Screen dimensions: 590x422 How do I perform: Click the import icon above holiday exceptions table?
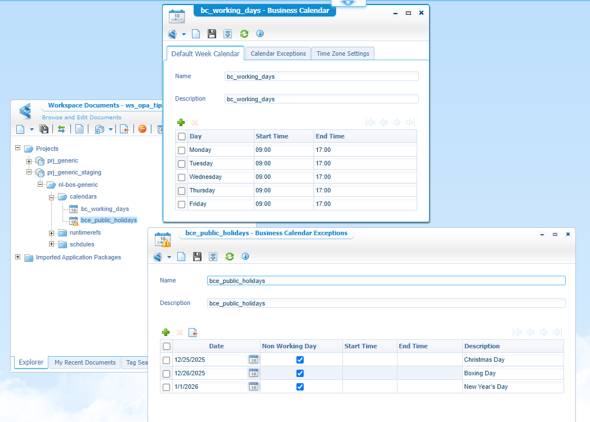[193, 333]
